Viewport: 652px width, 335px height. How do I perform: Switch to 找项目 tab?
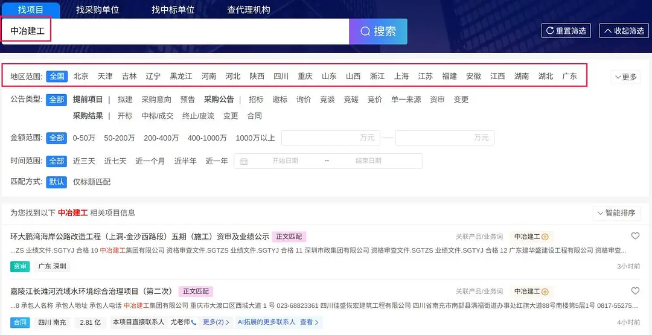[31, 10]
